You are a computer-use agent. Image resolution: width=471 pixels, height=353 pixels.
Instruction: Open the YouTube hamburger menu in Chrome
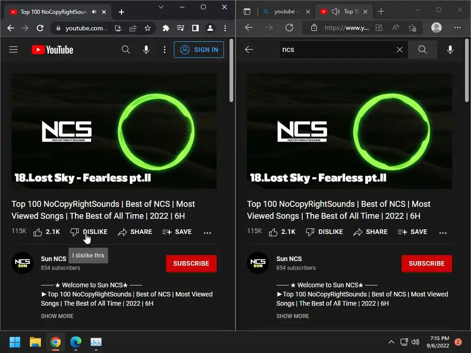coord(13,50)
